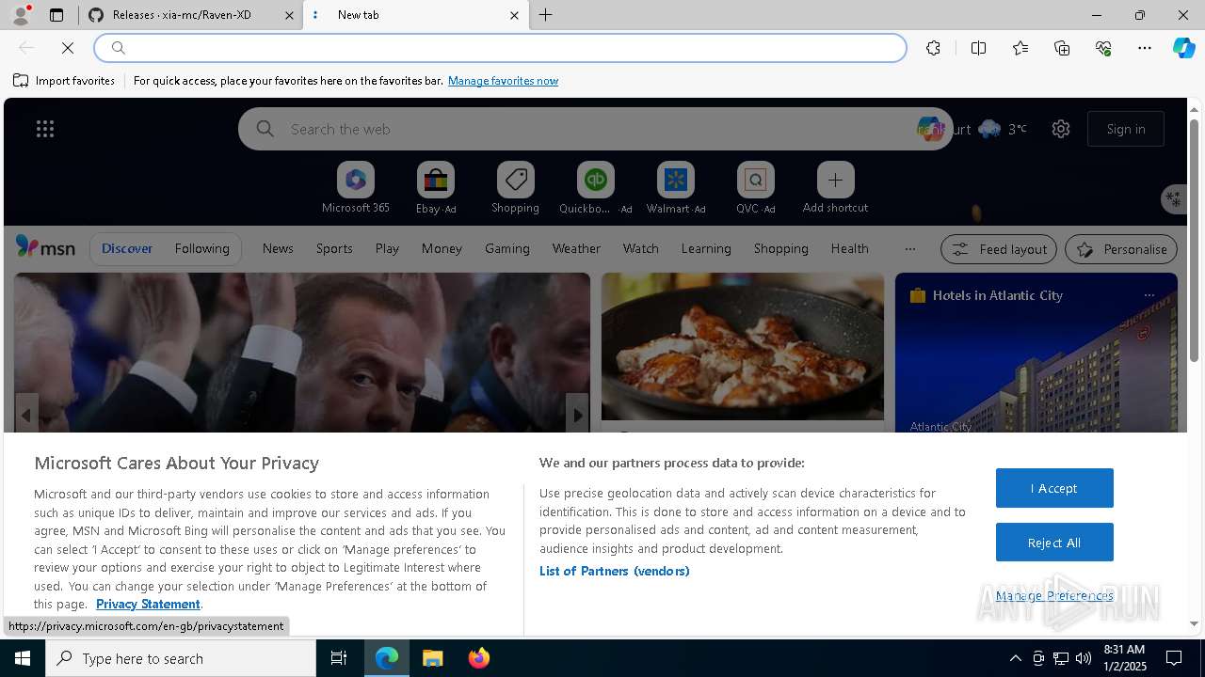
Task: Show previous news carousel slide
Action: (x=26, y=415)
